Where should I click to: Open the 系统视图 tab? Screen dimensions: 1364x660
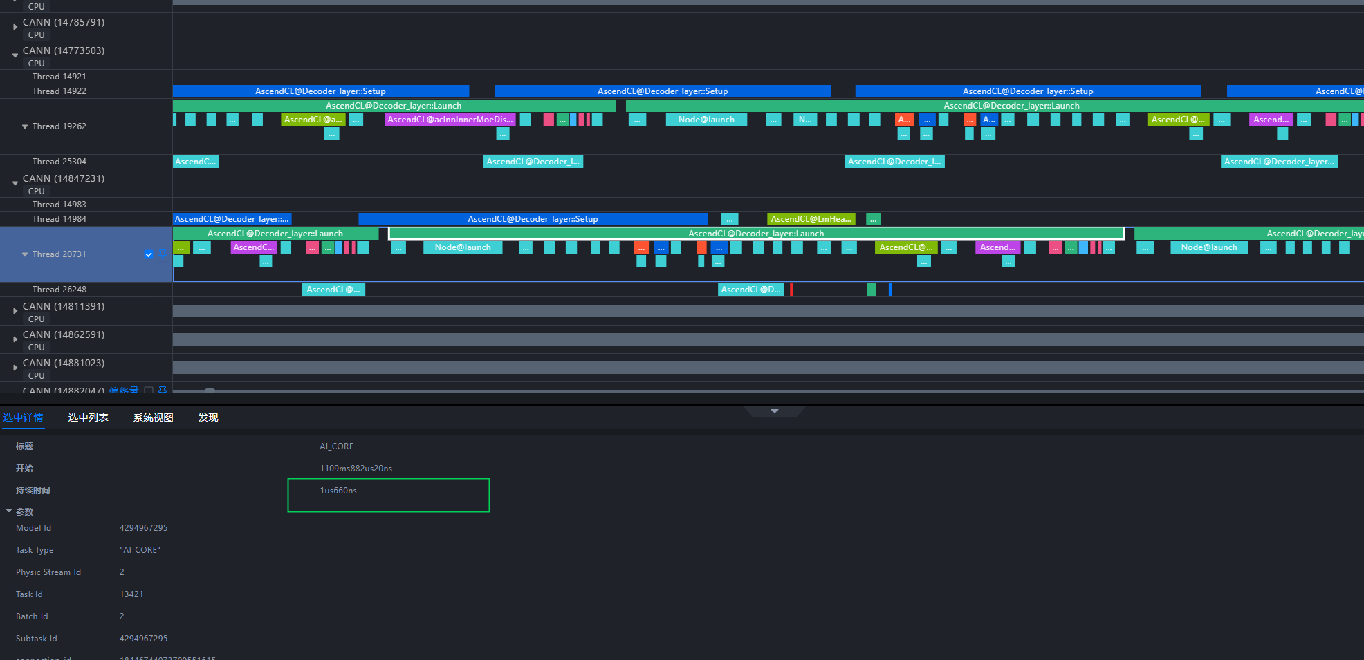(x=154, y=417)
